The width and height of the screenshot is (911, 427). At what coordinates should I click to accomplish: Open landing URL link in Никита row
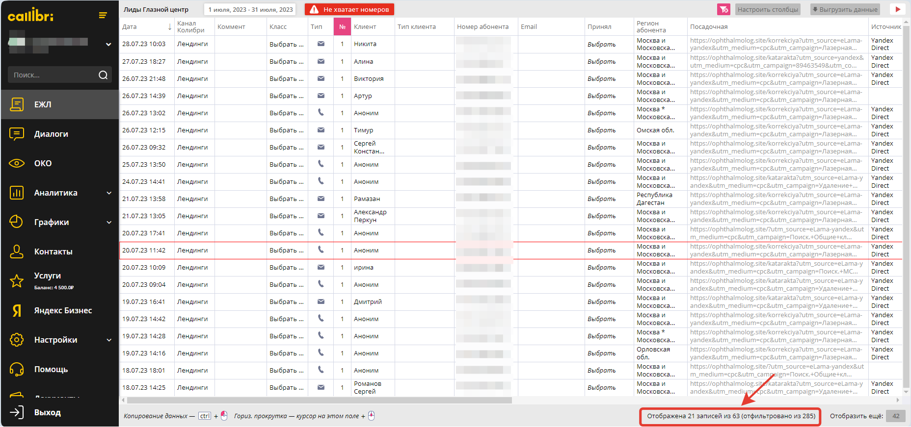coord(776,44)
